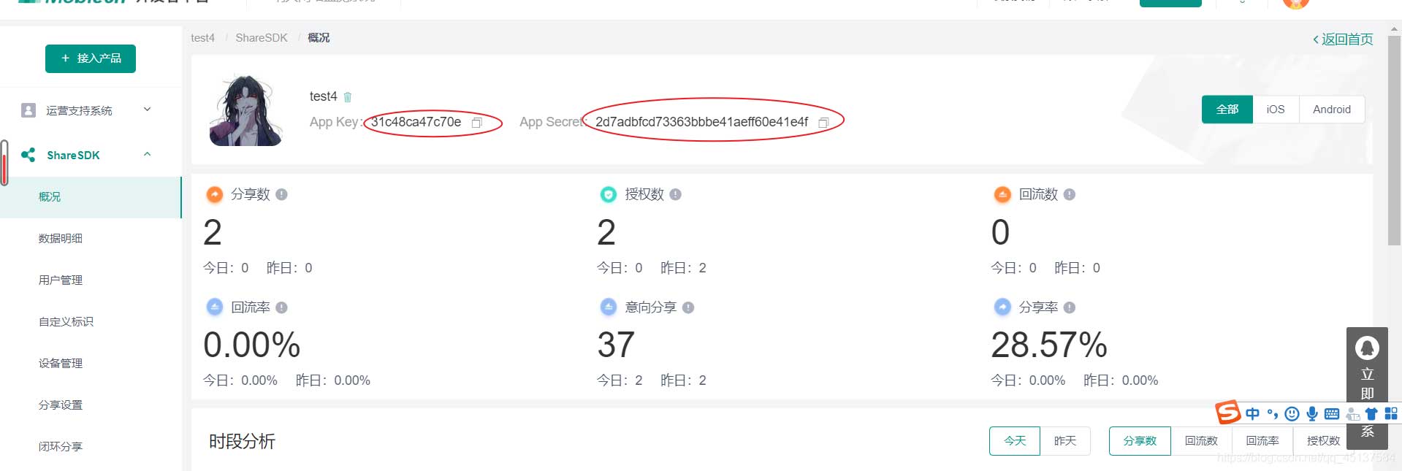
Task: Copy the App Secret with copy icon
Action: click(x=823, y=123)
